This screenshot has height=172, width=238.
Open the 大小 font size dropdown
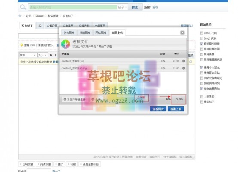pyautogui.click(x=43, y=55)
